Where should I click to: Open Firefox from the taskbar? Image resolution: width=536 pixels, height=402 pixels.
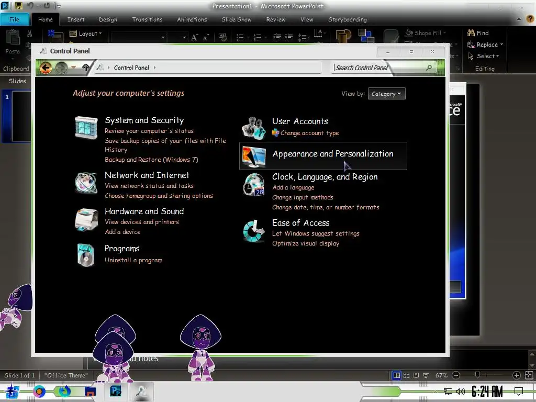click(64, 391)
